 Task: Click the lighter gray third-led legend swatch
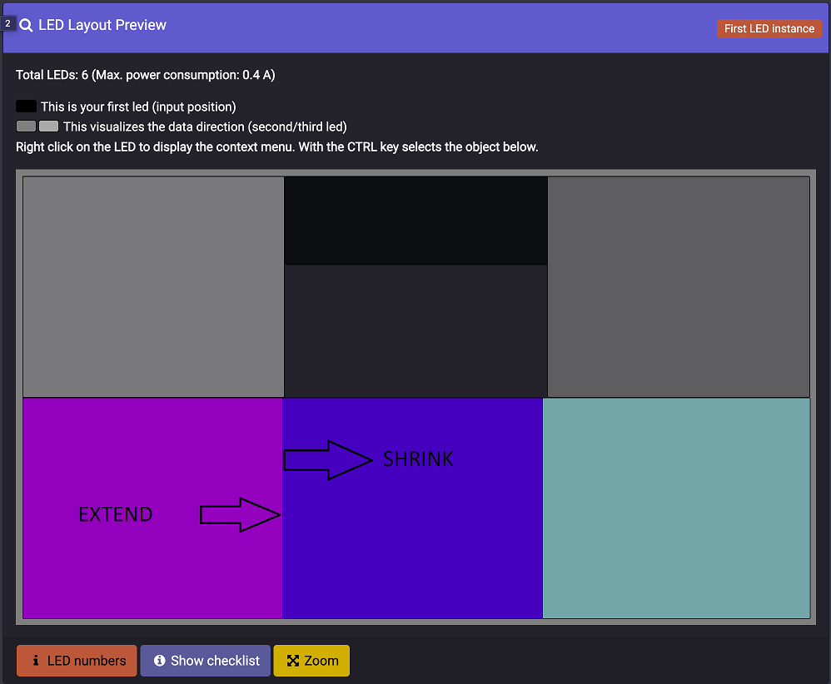(49, 126)
